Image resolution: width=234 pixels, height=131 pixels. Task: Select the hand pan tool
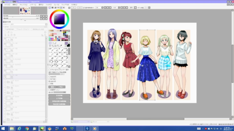coord(58,46)
